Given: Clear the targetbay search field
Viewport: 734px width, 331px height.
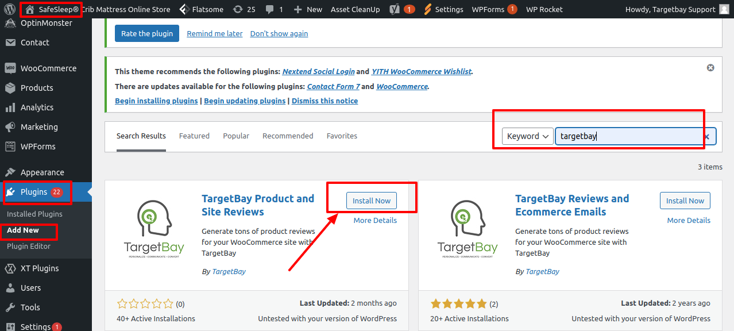Looking at the screenshot, I should tap(707, 137).
